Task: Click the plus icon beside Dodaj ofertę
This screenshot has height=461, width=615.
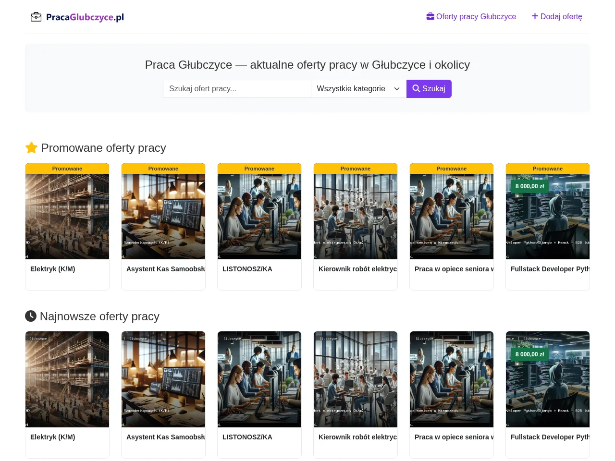Action: pyautogui.click(x=535, y=16)
